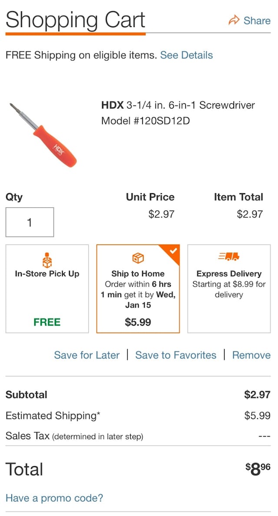Click the orange Share arrow icon

coord(234,20)
